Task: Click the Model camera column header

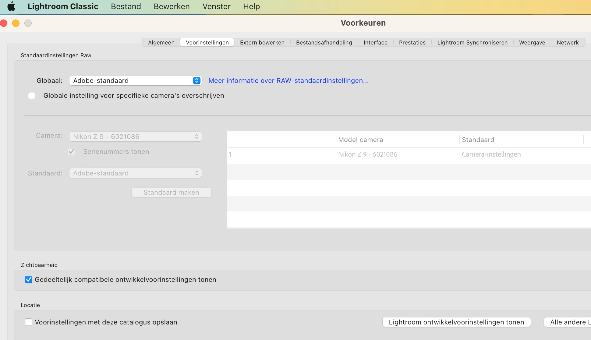Action: point(360,140)
